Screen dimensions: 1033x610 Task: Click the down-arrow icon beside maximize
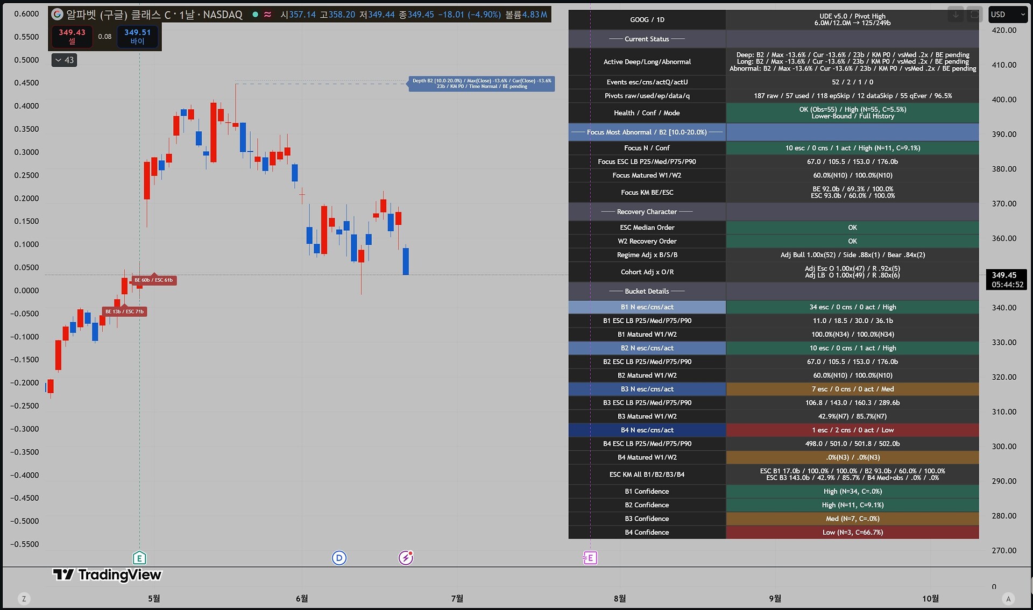tap(956, 15)
